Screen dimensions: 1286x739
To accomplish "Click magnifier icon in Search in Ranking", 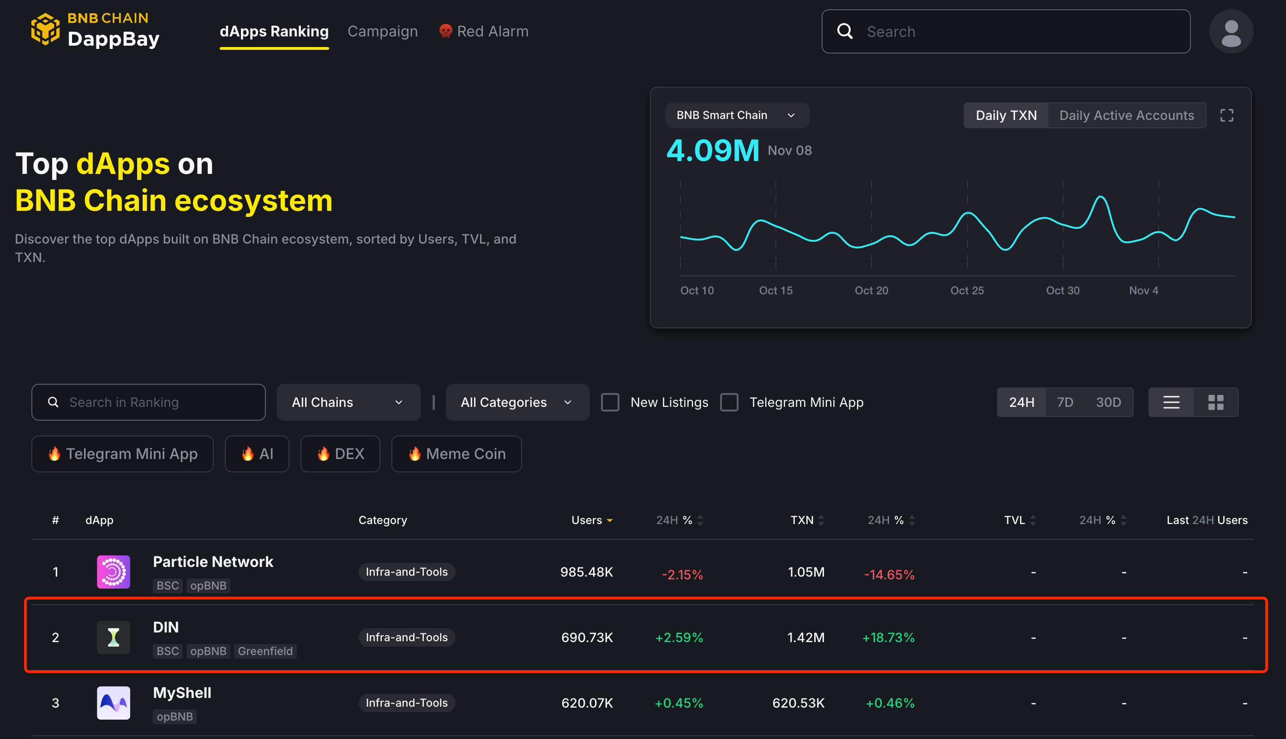I will tap(53, 402).
